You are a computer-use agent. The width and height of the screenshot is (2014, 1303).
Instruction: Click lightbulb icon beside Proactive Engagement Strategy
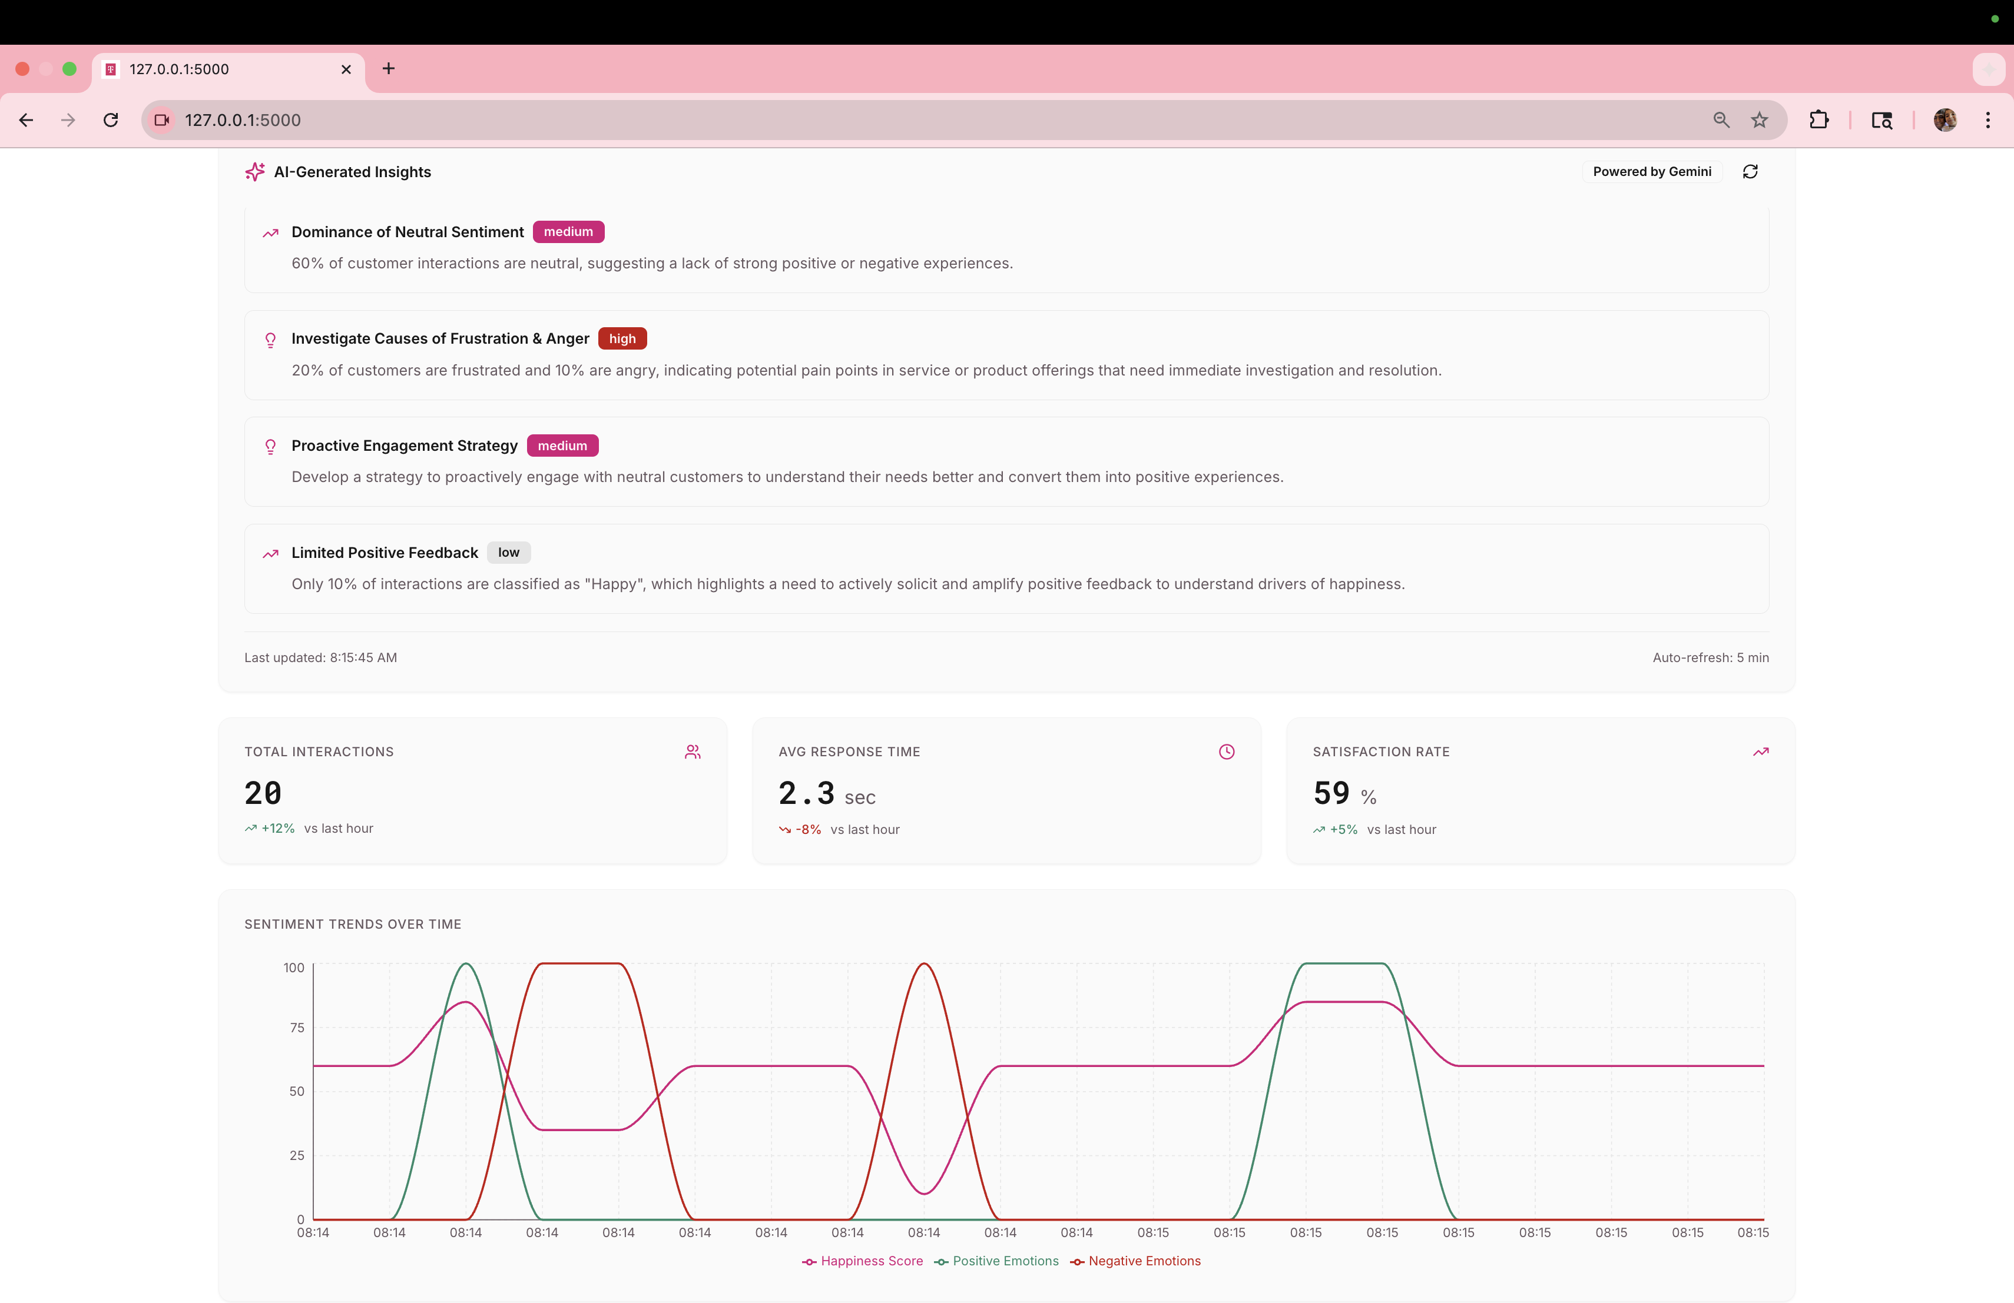coord(271,447)
